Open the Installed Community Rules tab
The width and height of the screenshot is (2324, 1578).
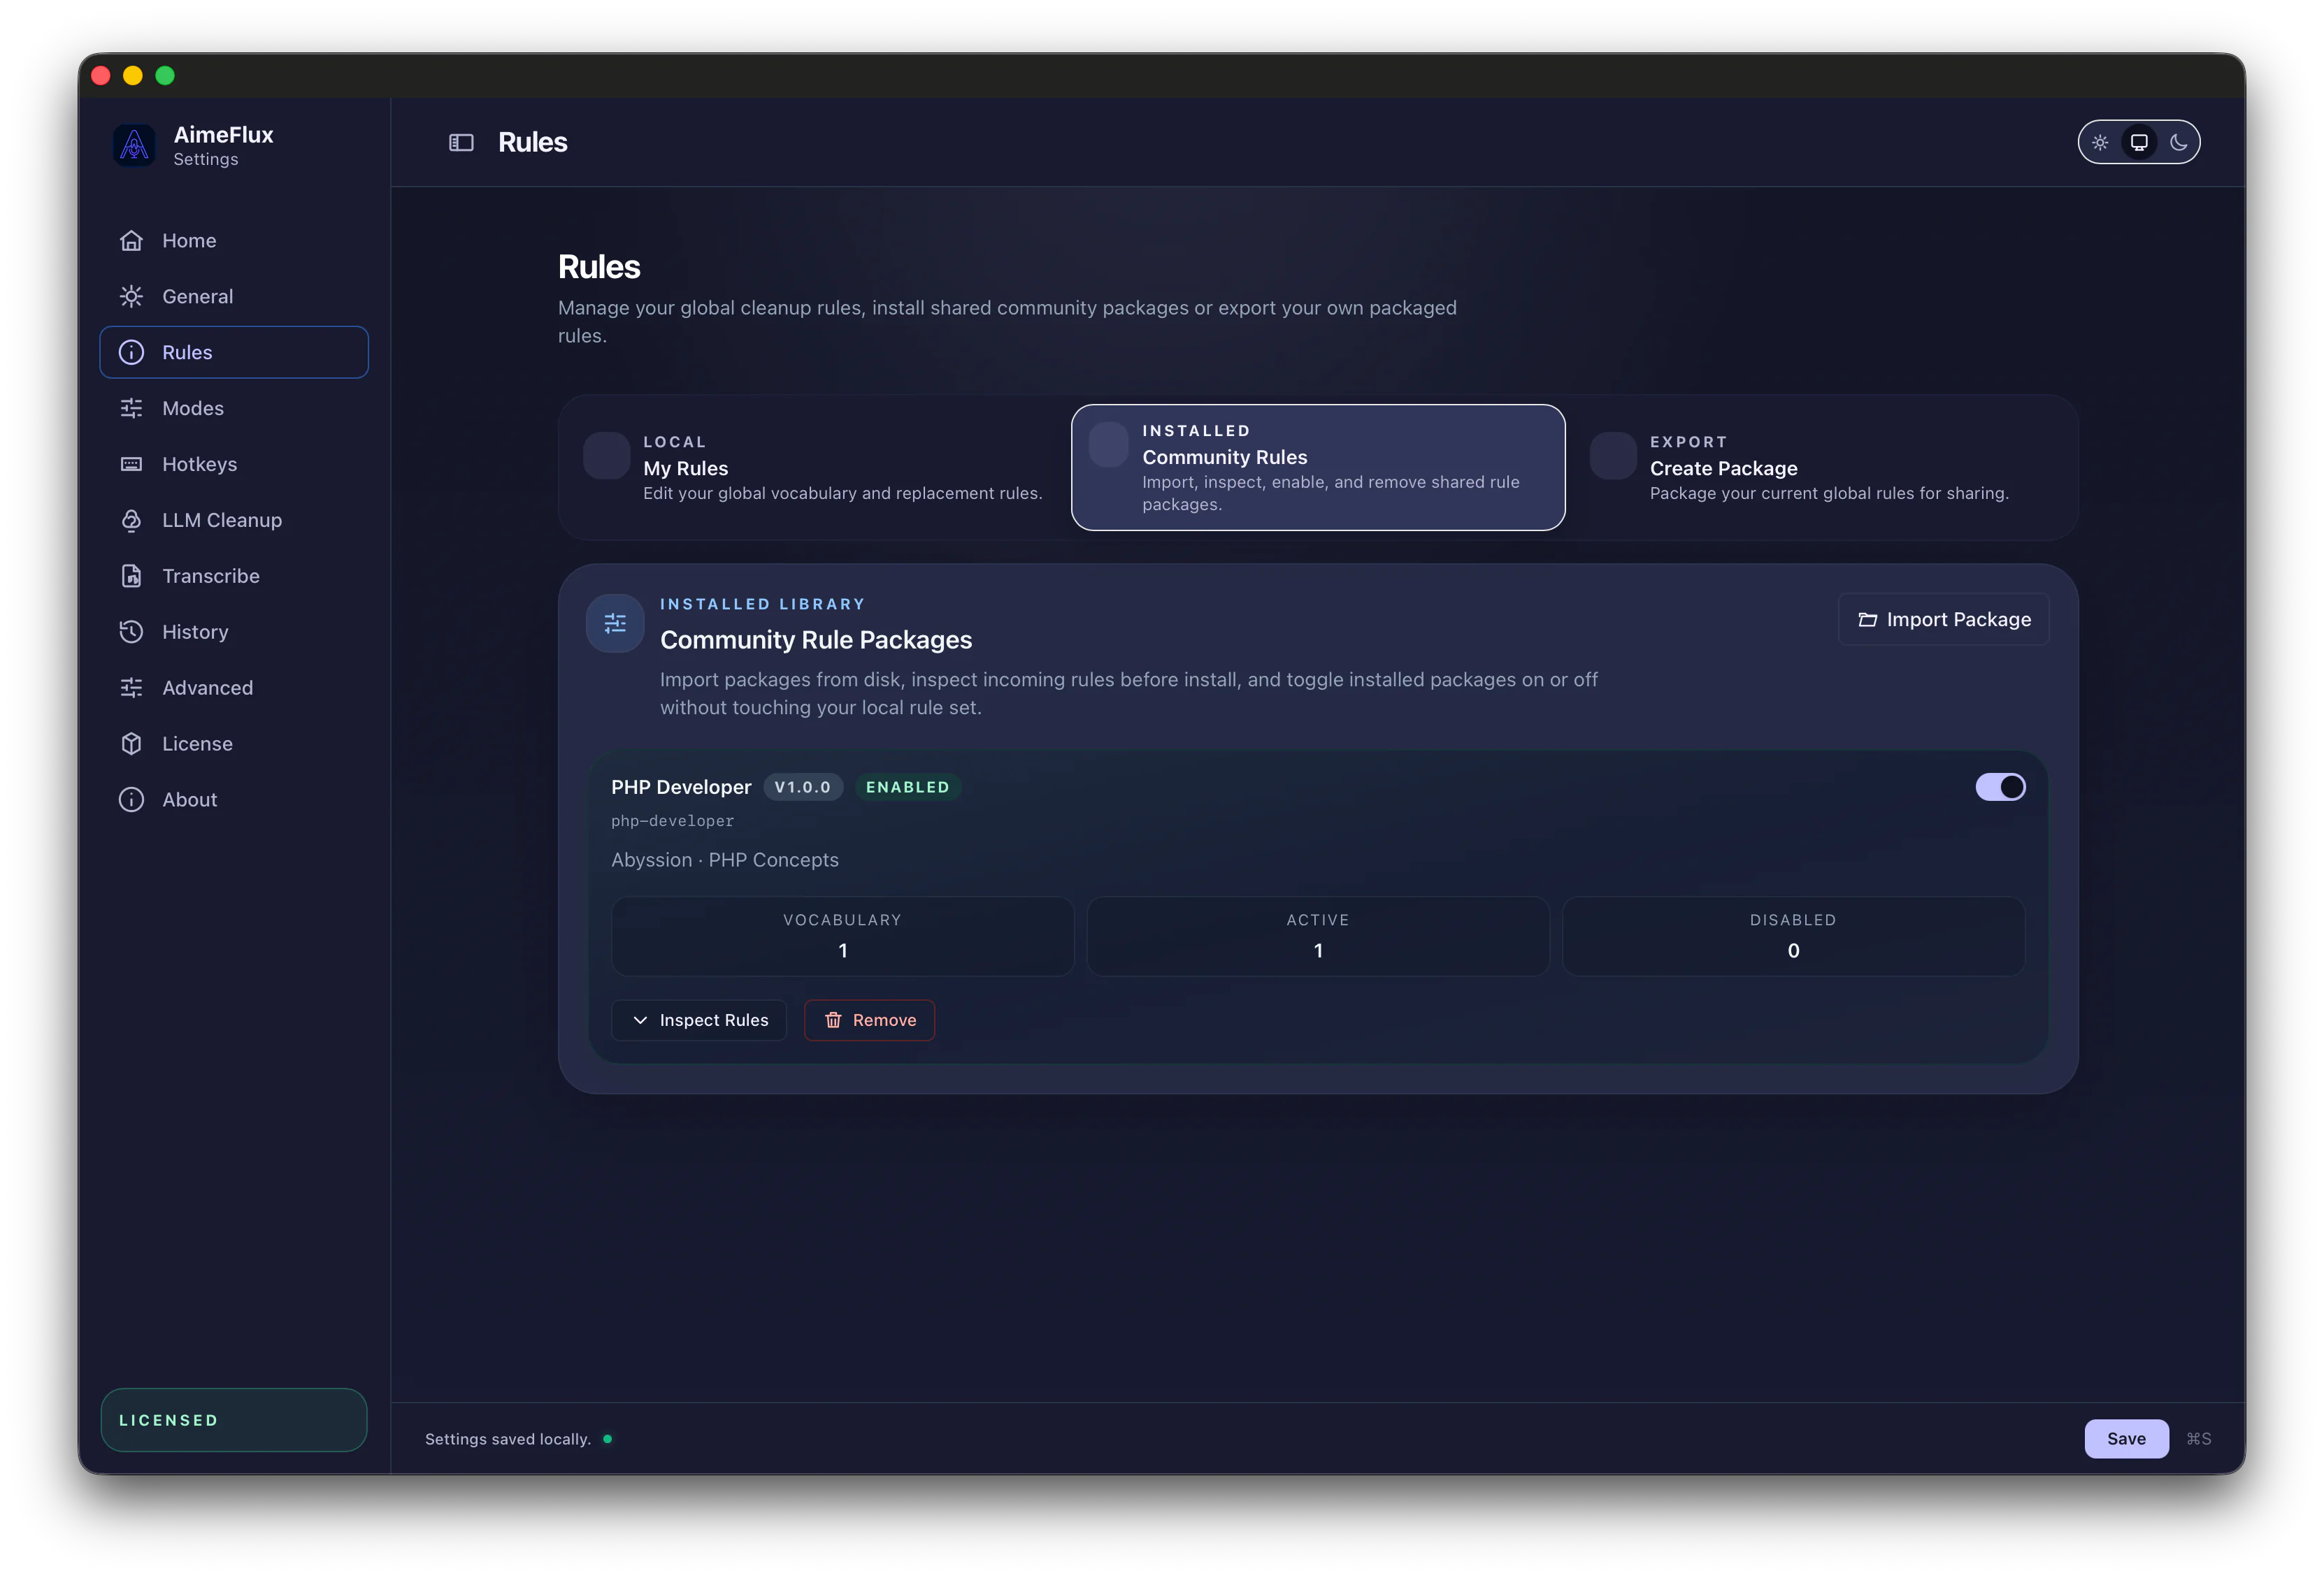point(1318,468)
